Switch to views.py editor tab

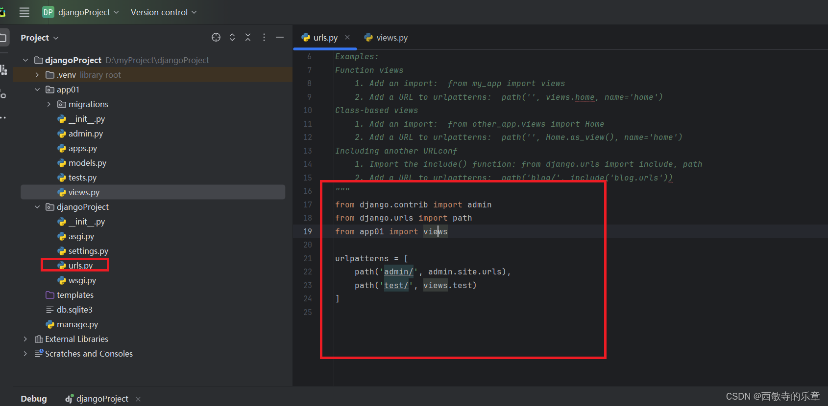386,38
